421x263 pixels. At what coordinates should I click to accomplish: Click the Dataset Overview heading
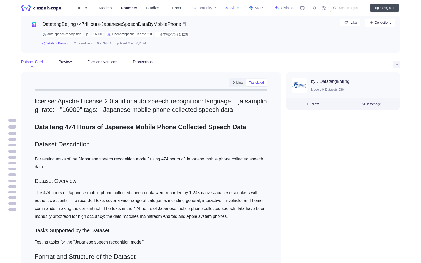click(x=56, y=181)
